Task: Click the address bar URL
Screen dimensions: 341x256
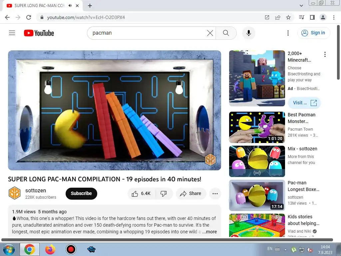Action: click(86, 17)
